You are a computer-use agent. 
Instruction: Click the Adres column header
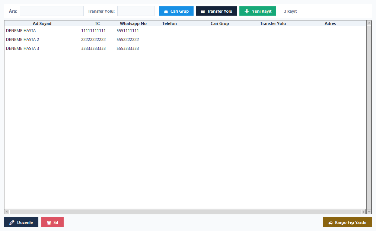click(330, 23)
